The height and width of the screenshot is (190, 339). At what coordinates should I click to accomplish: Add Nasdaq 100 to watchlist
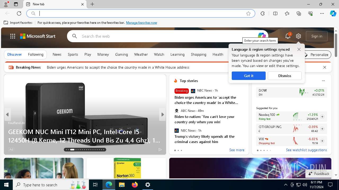[x=322, y=117]
